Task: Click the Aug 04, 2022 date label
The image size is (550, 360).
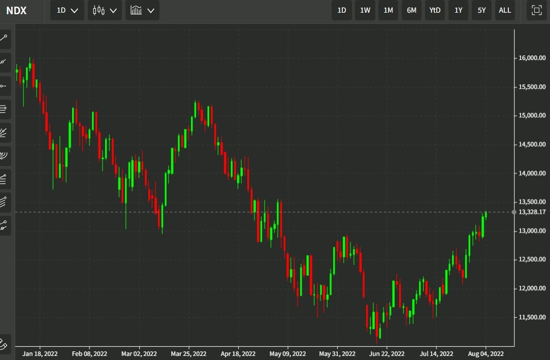Action: tap(486, 354)
